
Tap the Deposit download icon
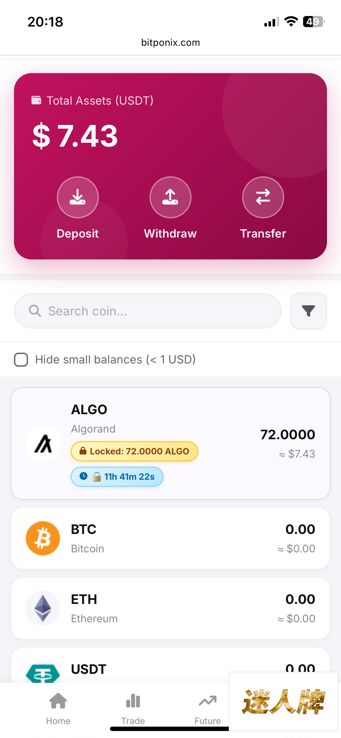[78, 197]
